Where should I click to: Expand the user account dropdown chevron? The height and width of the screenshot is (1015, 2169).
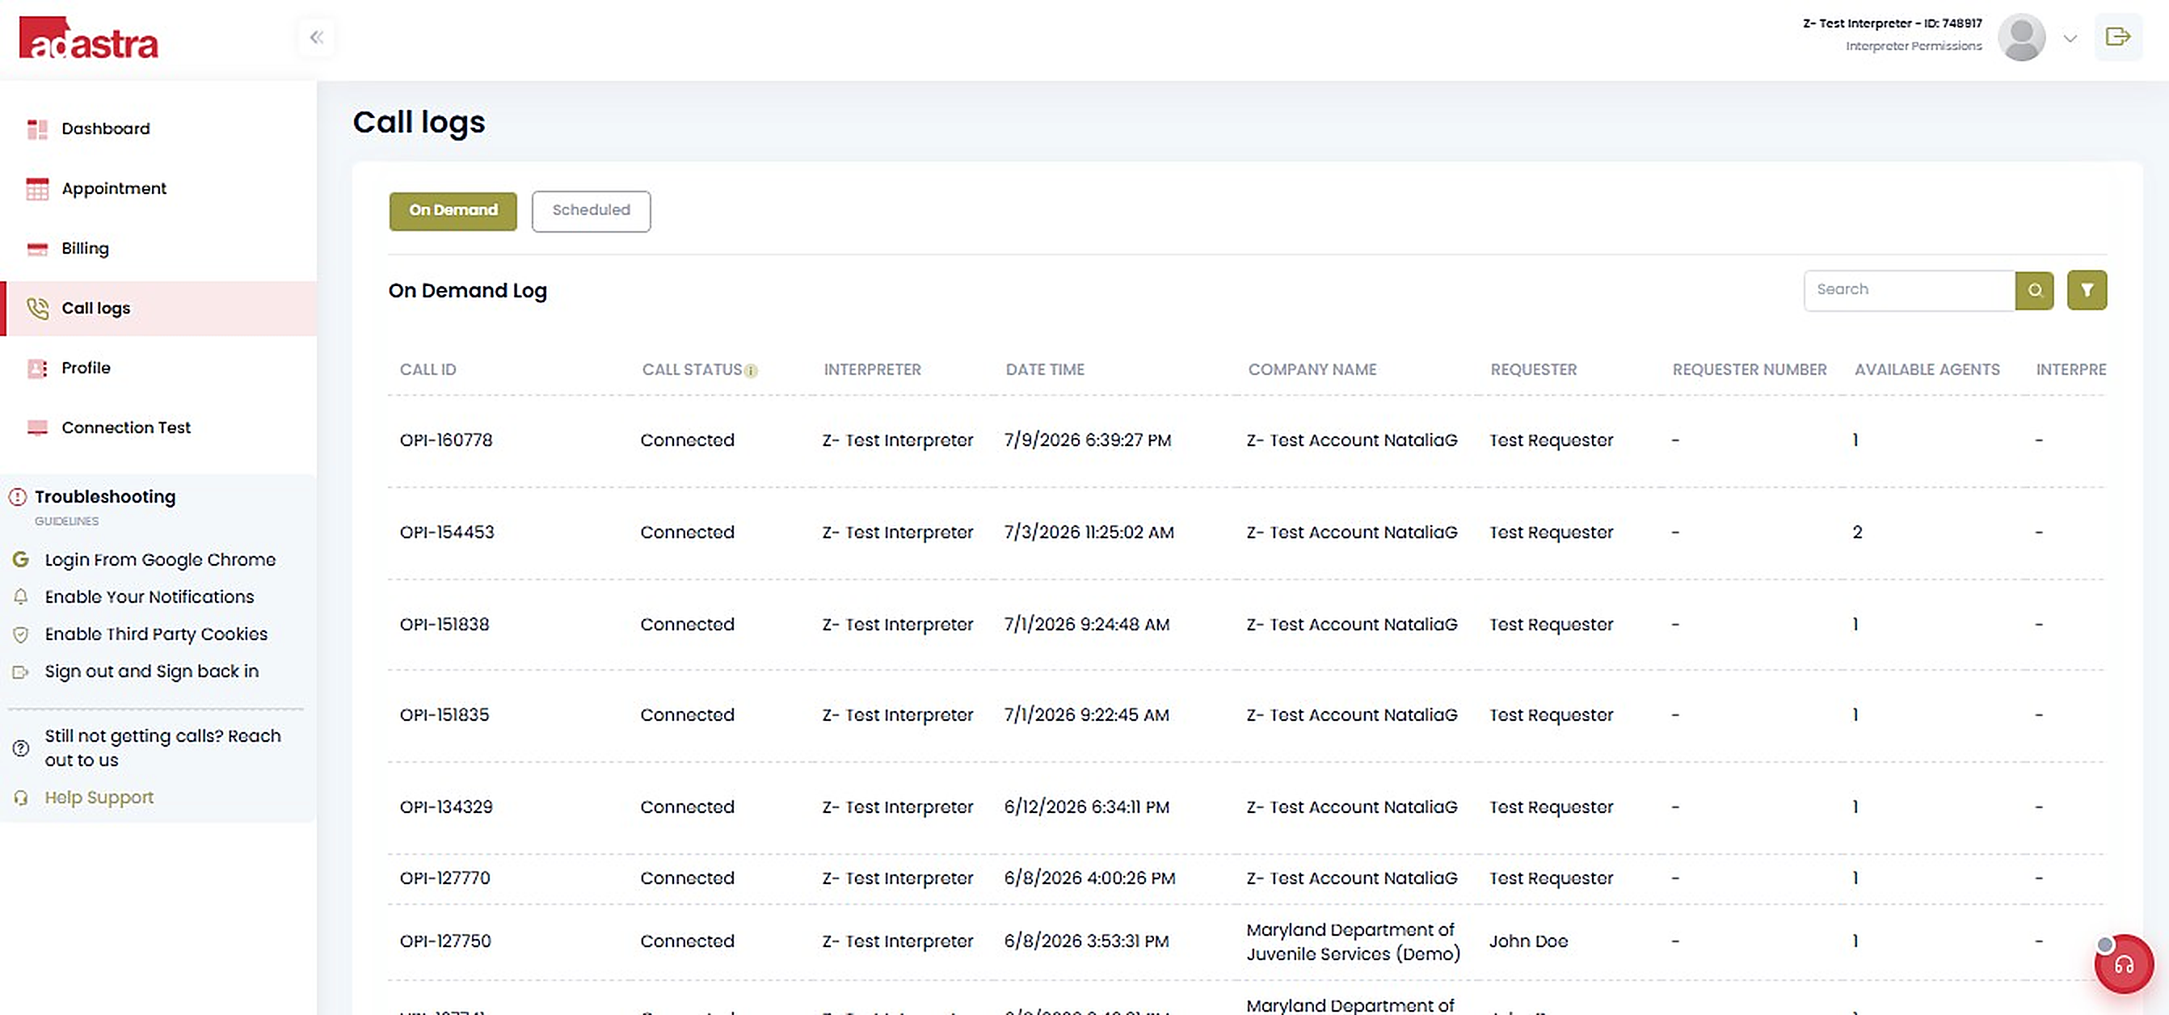(2070, 39)
